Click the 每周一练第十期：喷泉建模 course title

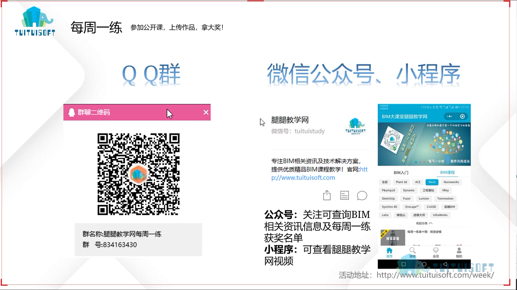pos(424,232)
